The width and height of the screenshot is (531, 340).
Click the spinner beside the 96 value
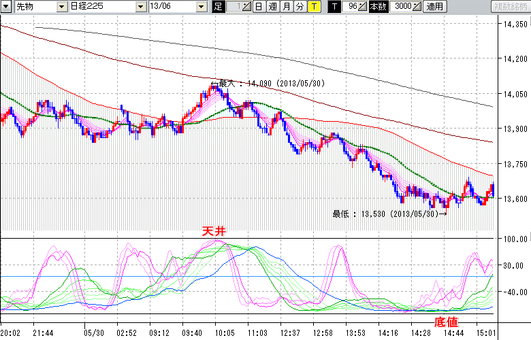pyautogui.click(x=363, y=7)
